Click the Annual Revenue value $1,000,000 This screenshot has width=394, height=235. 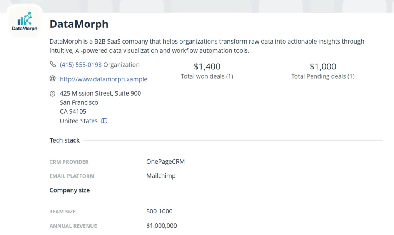162,225
